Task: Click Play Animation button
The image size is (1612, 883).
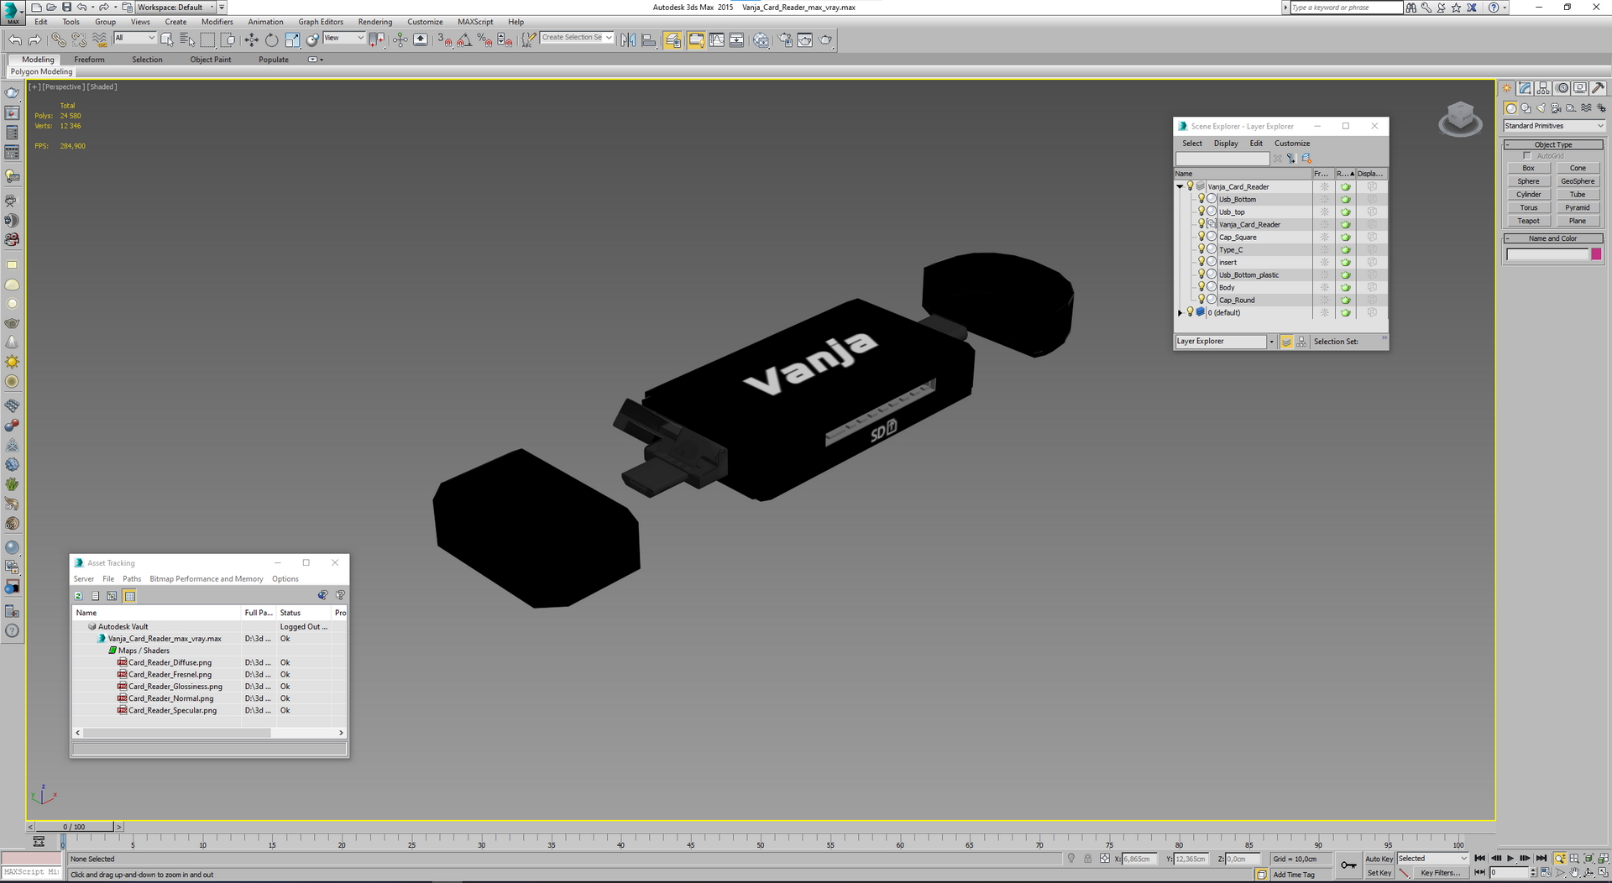Action: pos(1510,859)
